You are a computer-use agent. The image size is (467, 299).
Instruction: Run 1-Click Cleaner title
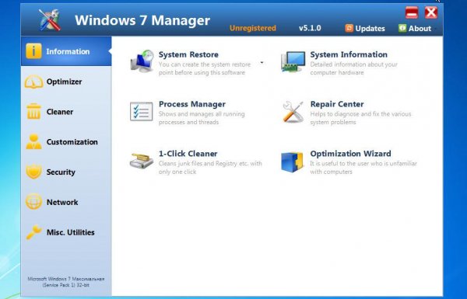(x=188, y=154)
